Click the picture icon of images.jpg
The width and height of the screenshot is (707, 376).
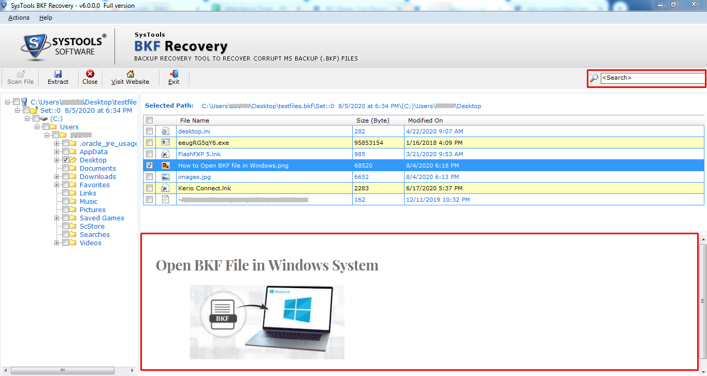tap(166, 177)
